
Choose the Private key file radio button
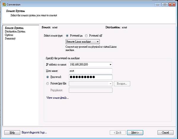tap(47, 84)
